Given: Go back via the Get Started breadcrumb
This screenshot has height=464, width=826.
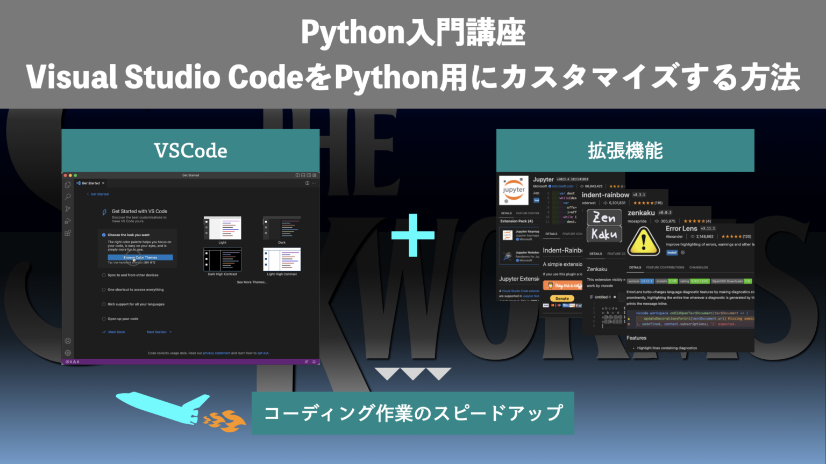Looking at the screenshot, I should click(x=99, y=194).
